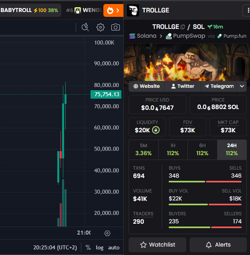This screenshot has width=250, height=255.
Task: Toggle log scale on chart
Action: 99,247
